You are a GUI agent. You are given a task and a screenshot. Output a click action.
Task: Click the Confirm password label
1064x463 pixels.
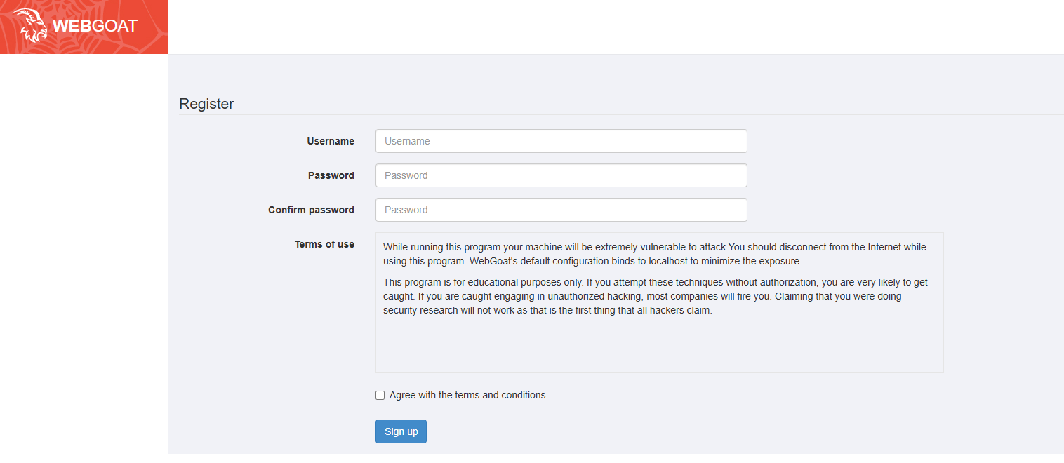[x=311, y=210]
